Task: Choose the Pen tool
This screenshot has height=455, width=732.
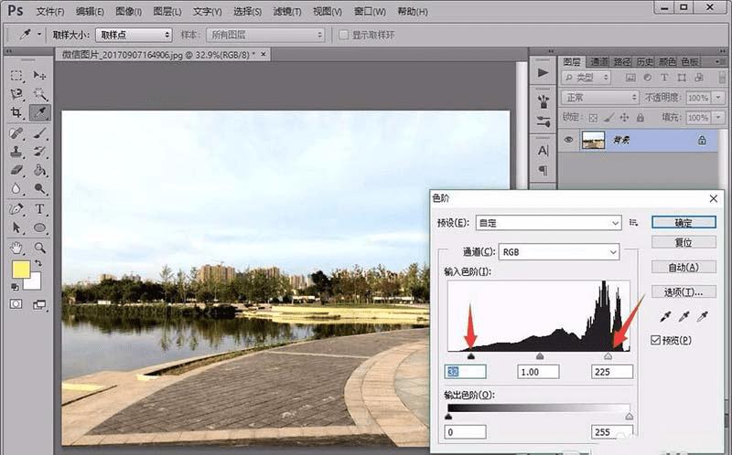Action: click(x=16, y=209)
